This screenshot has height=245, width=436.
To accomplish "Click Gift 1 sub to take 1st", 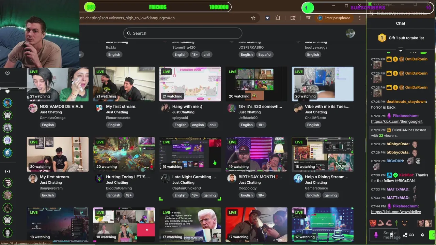I will click(x=401, y=38).
